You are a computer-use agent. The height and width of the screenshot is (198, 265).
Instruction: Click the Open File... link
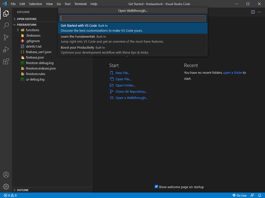[x=123, y=79]
